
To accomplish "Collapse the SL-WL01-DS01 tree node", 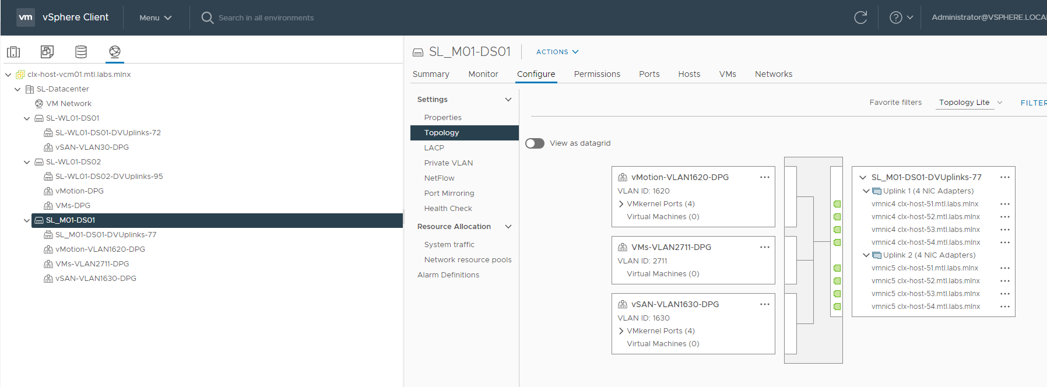I will (27, 118).
